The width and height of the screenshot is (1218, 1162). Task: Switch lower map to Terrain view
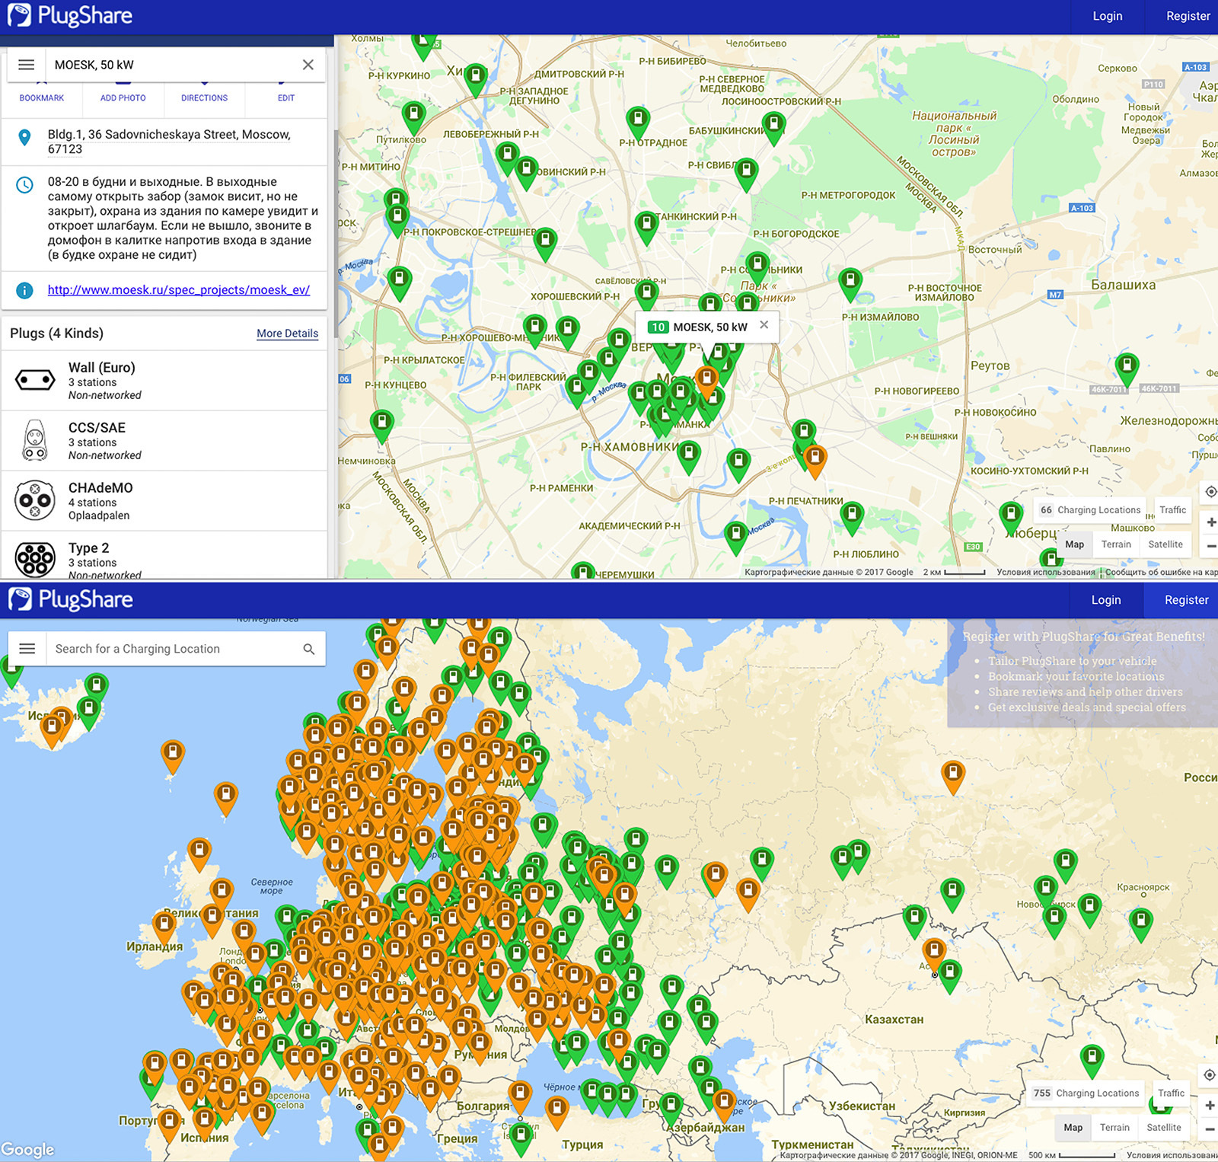pos(1114,1128)
